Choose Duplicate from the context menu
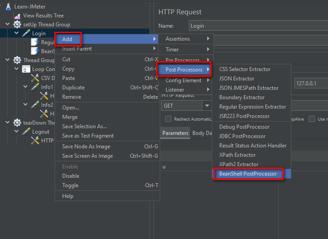The image size is (328, 239). (107, 88)
